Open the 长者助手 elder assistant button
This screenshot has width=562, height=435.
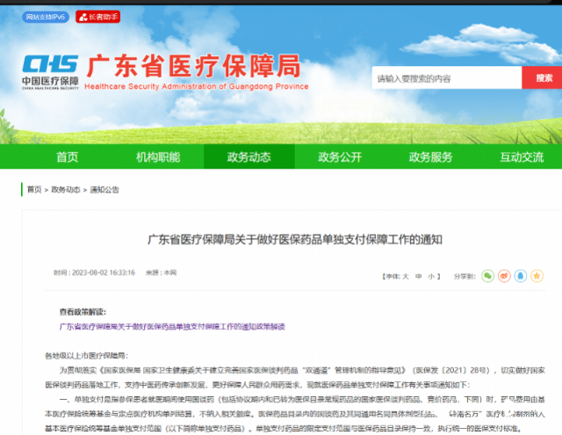(97, 17)
